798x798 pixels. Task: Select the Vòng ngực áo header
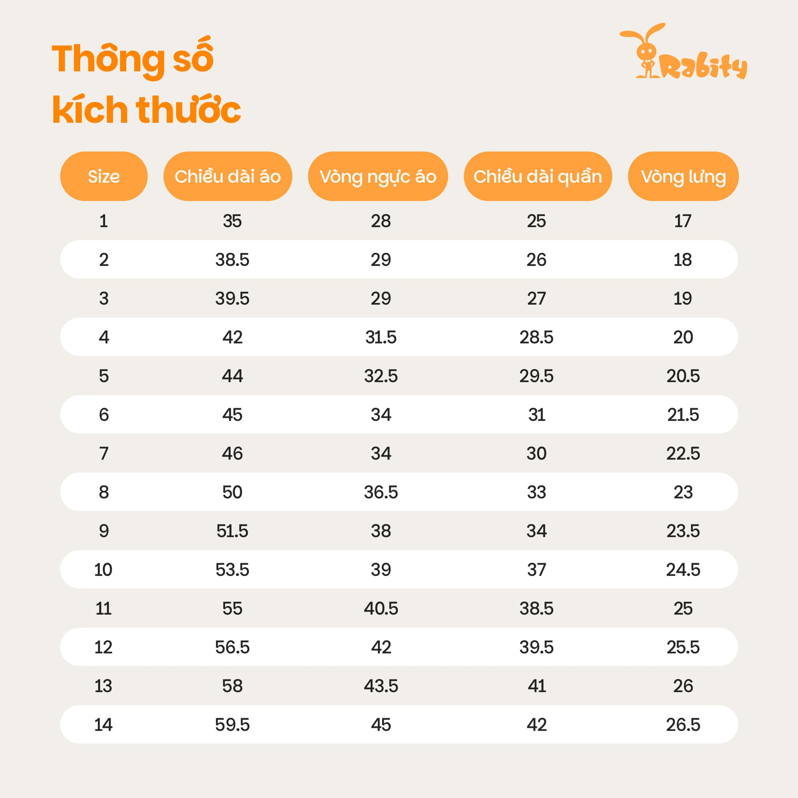click(378, 177)
